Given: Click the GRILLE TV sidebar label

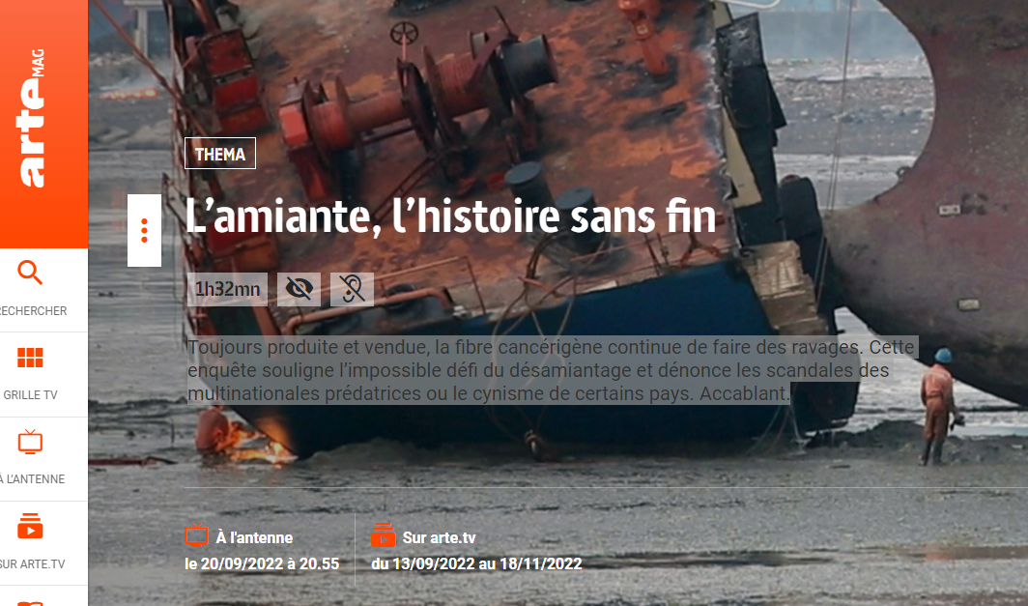Looking at the screenshot, I should [30, 394].
